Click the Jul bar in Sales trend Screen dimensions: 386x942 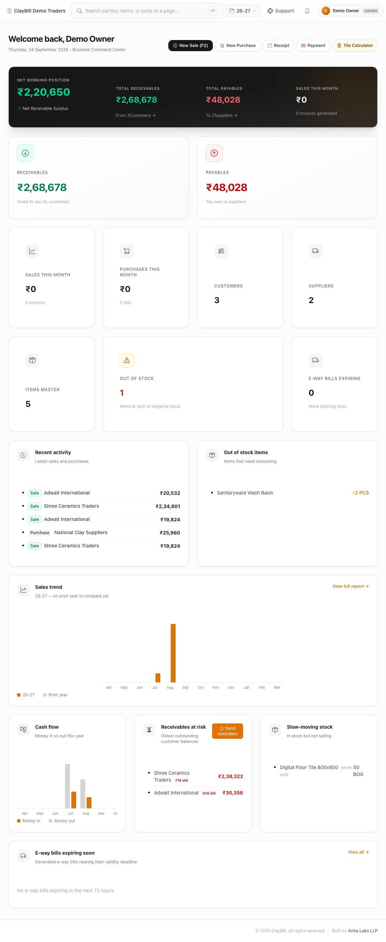point(158,678)
